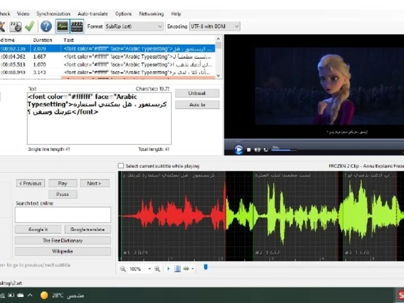Open the Video menu
Image resolution: width=404 pixels, height=303 pixels.
(x=23, y=14)
